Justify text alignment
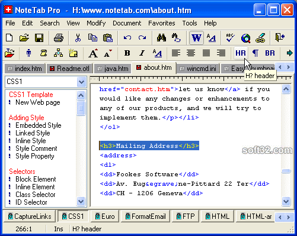 pos(206,53)
